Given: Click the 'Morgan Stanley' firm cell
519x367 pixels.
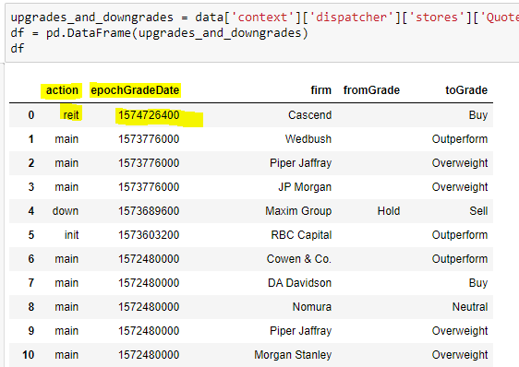Looking at the screenshot, I should (293, 355).
